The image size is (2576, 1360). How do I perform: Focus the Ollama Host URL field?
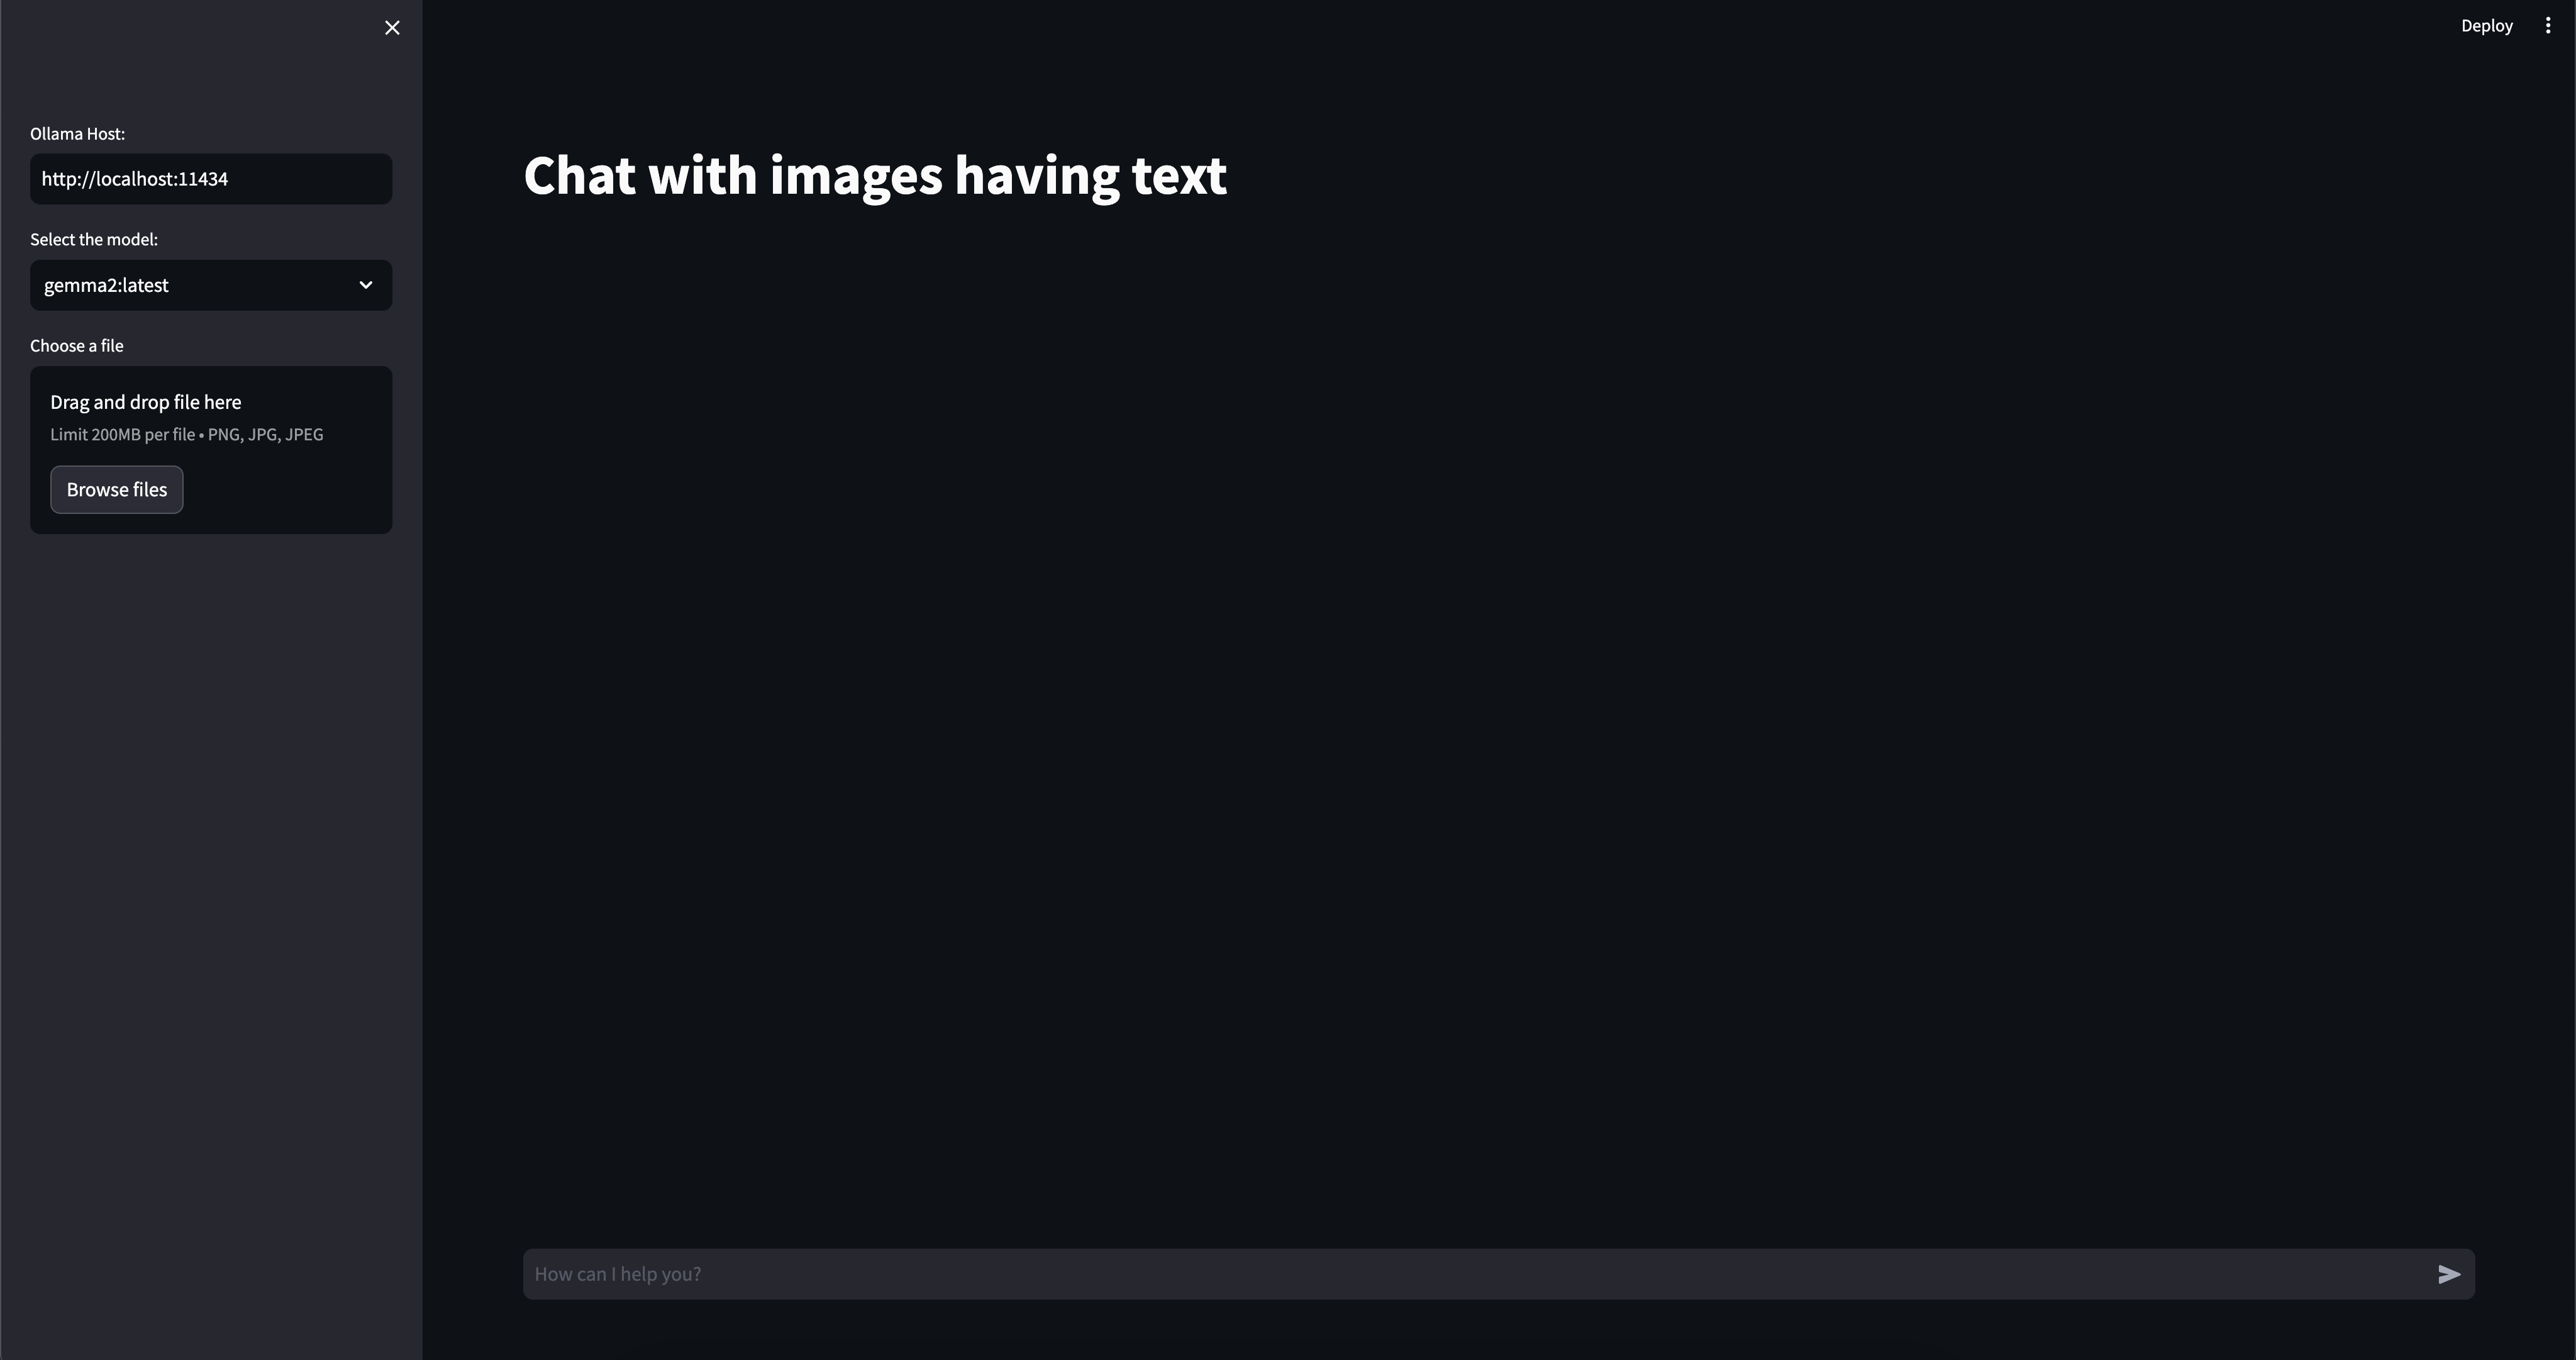211,179
